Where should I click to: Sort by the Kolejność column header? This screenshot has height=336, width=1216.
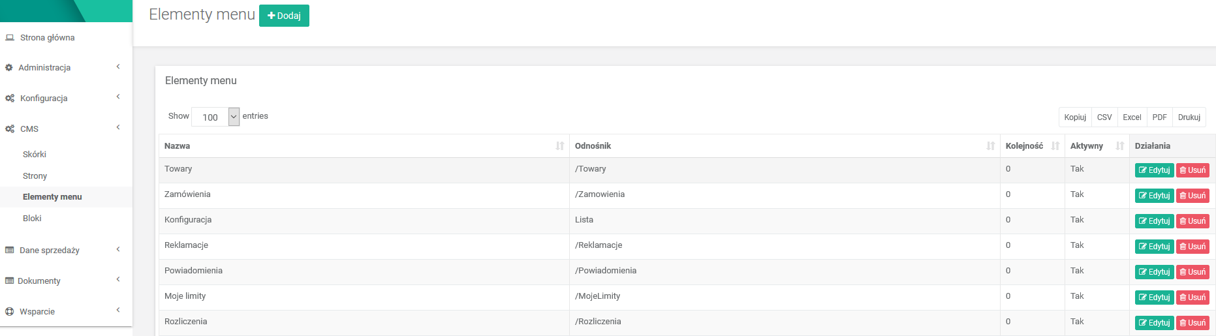1024,146
